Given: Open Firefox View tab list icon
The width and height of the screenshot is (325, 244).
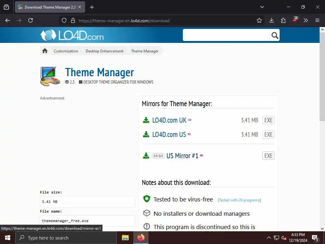Looking at the screenshot, I should (x=6, y=7).
